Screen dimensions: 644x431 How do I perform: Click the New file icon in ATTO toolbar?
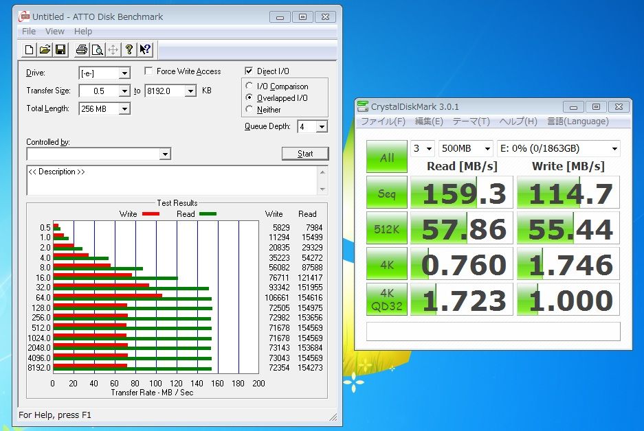29,50
